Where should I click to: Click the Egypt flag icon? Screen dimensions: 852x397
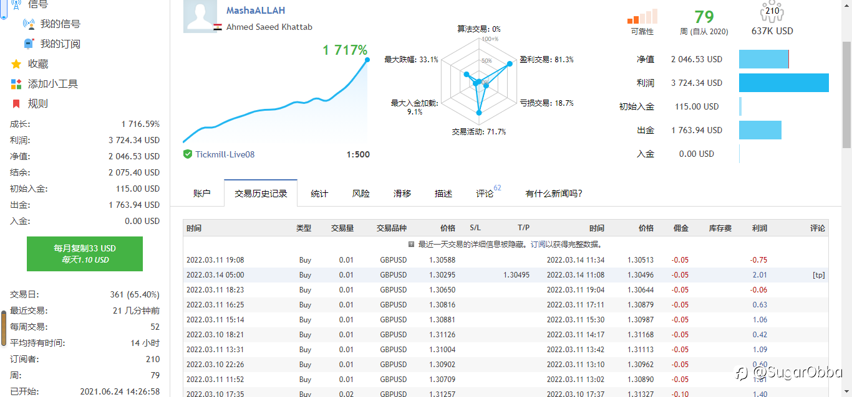[x=218, y=27]
